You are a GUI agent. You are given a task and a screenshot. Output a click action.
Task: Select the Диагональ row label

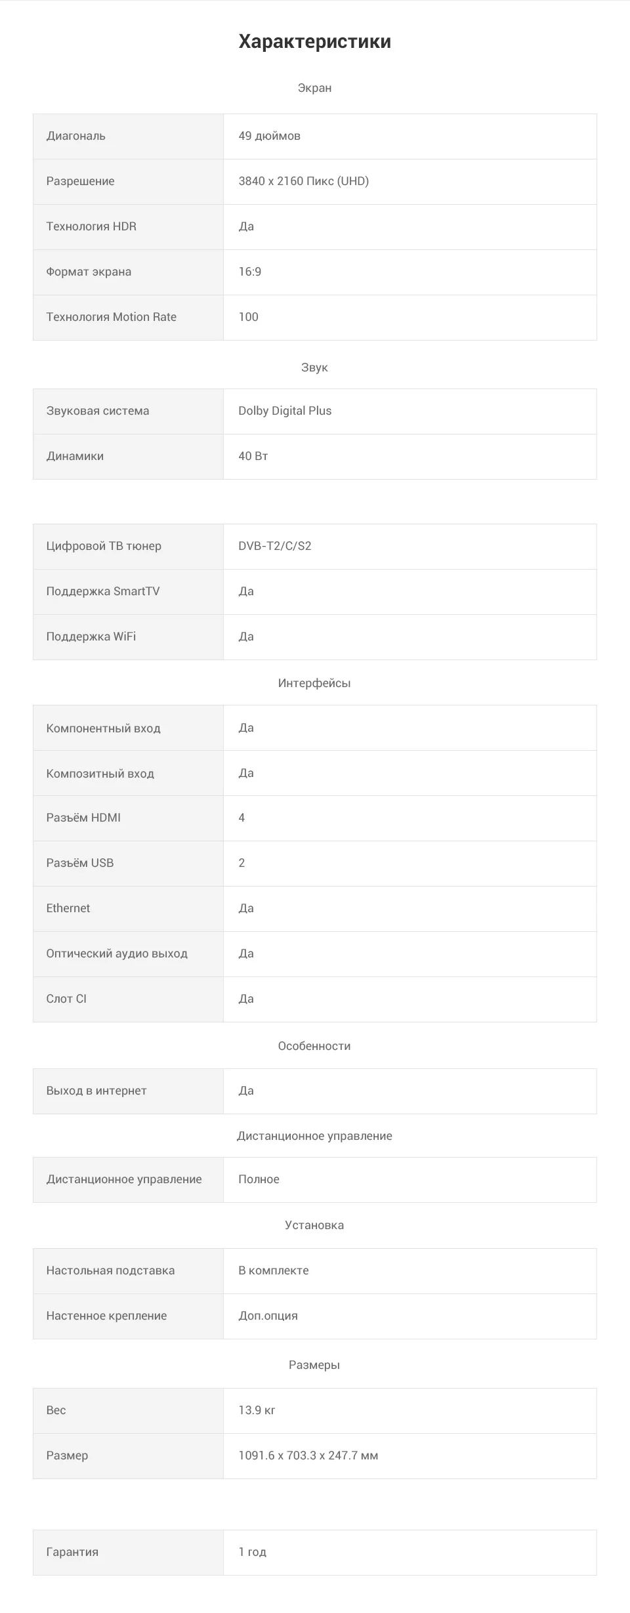(75, 136)
